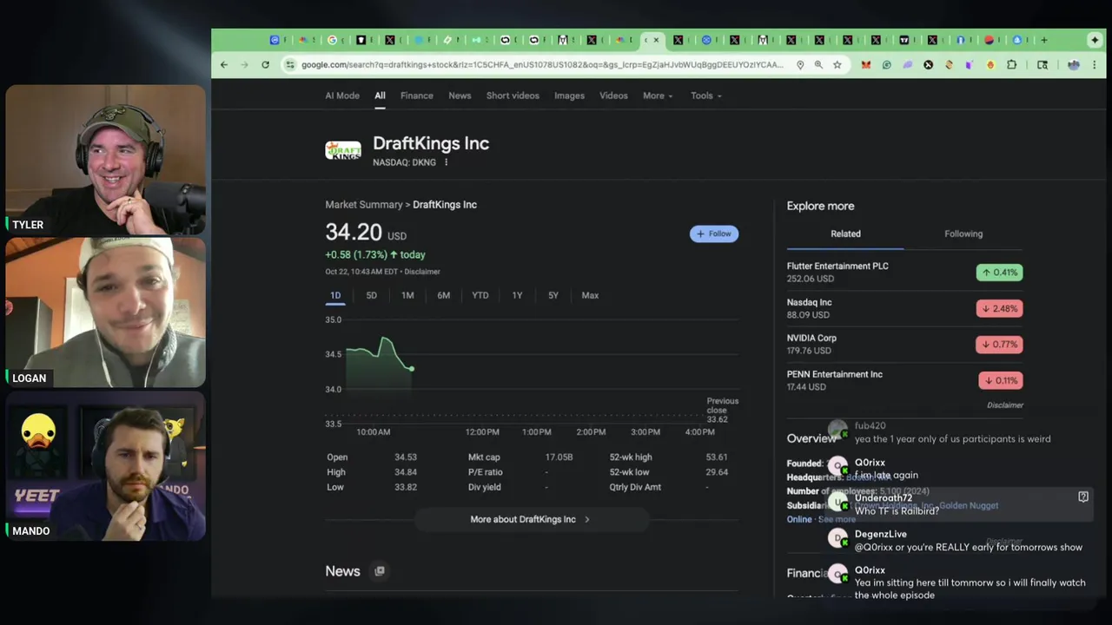Select the 6M chart range
The width and height of the screenshot is (1112, 625).
click(444, 295)
